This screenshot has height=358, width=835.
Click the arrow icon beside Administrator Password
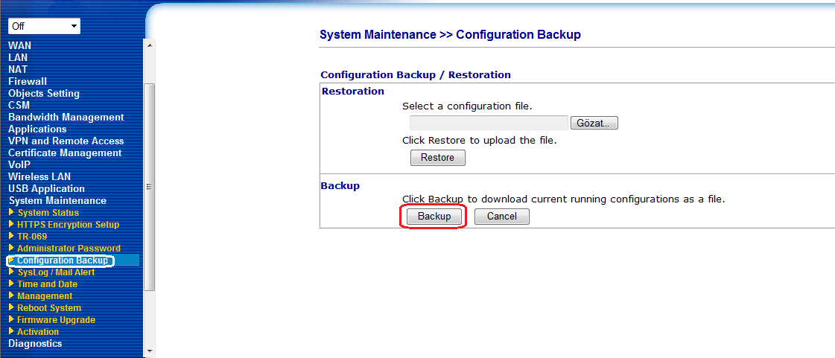pyautogui.click(x=11, y=249)
